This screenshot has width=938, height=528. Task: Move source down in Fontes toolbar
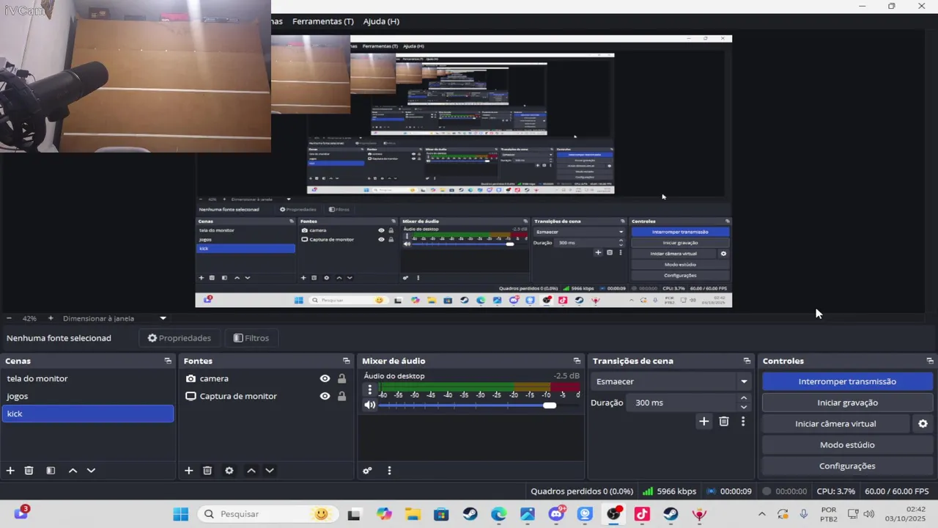pos(270,471)
